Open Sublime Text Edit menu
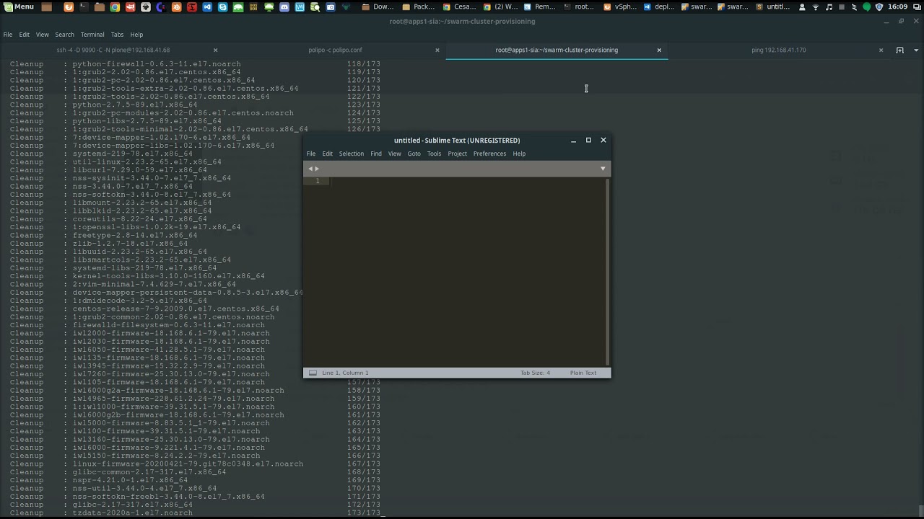 pyautogui.click(x=328, y=154)
